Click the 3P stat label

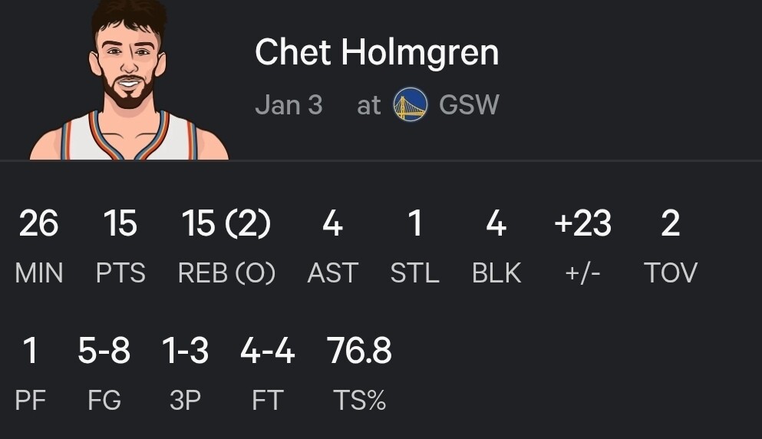[x=185, y=400]
